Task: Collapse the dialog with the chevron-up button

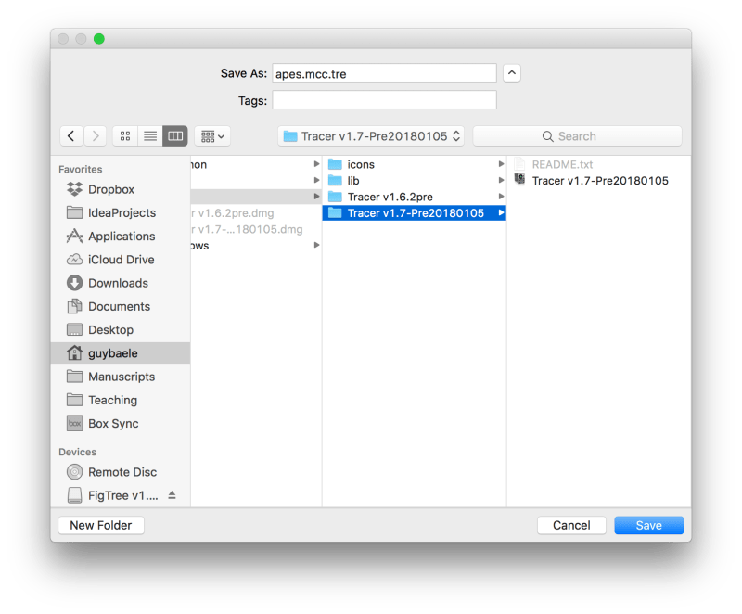Action: click(x=512, y=73)
